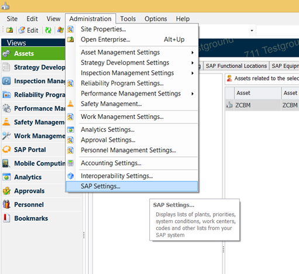The image size is (299, 274).
Task: Click the Views pane splitter handle
Action: pyautogui.click(x=84, y=235)
